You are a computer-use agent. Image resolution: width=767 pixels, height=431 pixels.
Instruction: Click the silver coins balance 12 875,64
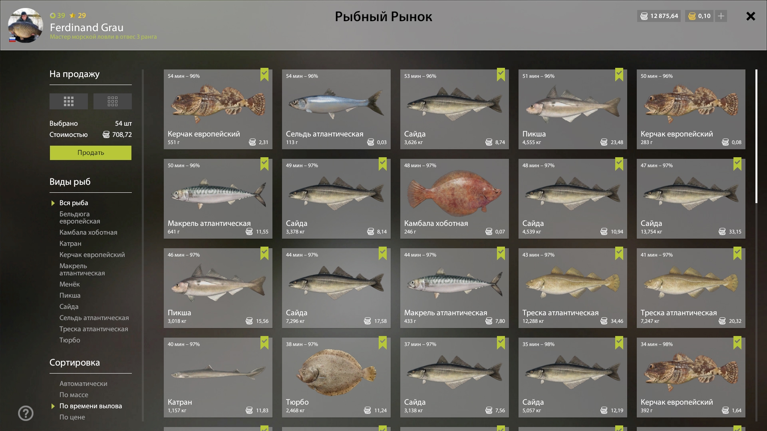tap(659, 16)
